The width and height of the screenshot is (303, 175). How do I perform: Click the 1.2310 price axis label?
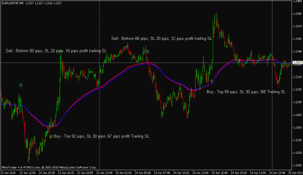[298, 77]
